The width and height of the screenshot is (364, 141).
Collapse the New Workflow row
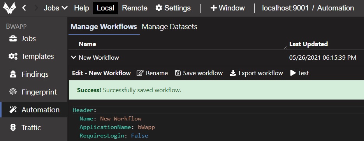click(74, 57)
